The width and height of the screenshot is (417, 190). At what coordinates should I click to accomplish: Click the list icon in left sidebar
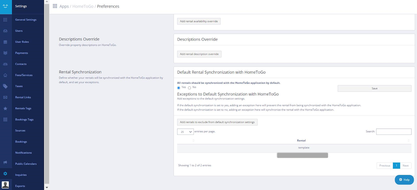coord(5,20)
